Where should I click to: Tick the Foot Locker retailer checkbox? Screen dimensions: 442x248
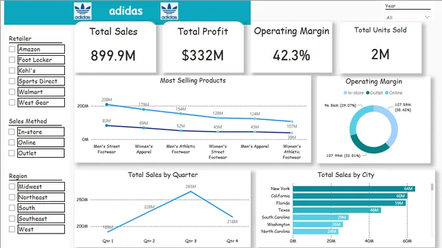tap(12, 60)
